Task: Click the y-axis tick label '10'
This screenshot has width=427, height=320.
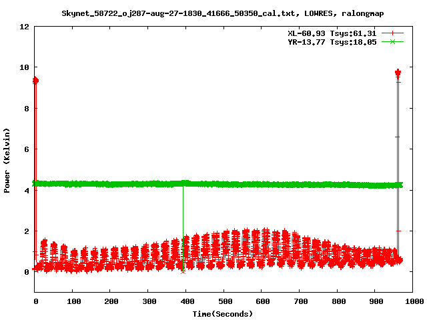Action: click(x=24, y=67)
